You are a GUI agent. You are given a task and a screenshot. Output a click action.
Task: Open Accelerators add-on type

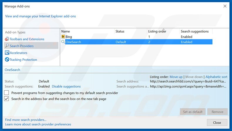tap(19, 53)
